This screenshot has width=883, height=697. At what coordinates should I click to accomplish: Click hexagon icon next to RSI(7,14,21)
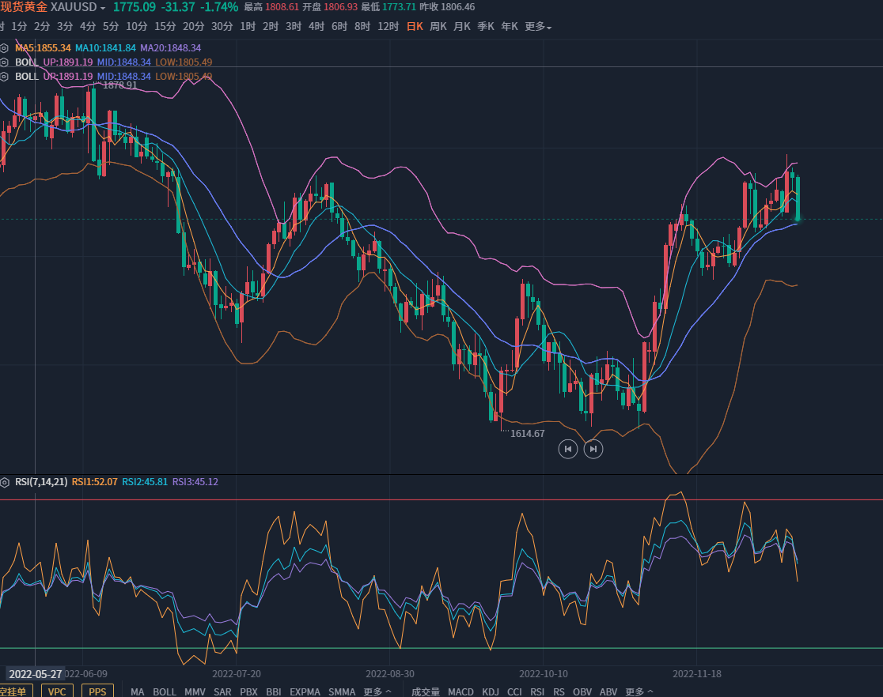point(5,482)
